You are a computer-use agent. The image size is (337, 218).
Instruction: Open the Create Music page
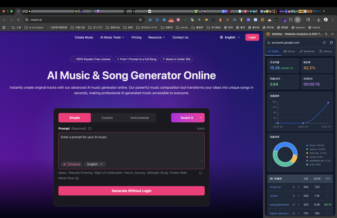[x=84, y=37]
